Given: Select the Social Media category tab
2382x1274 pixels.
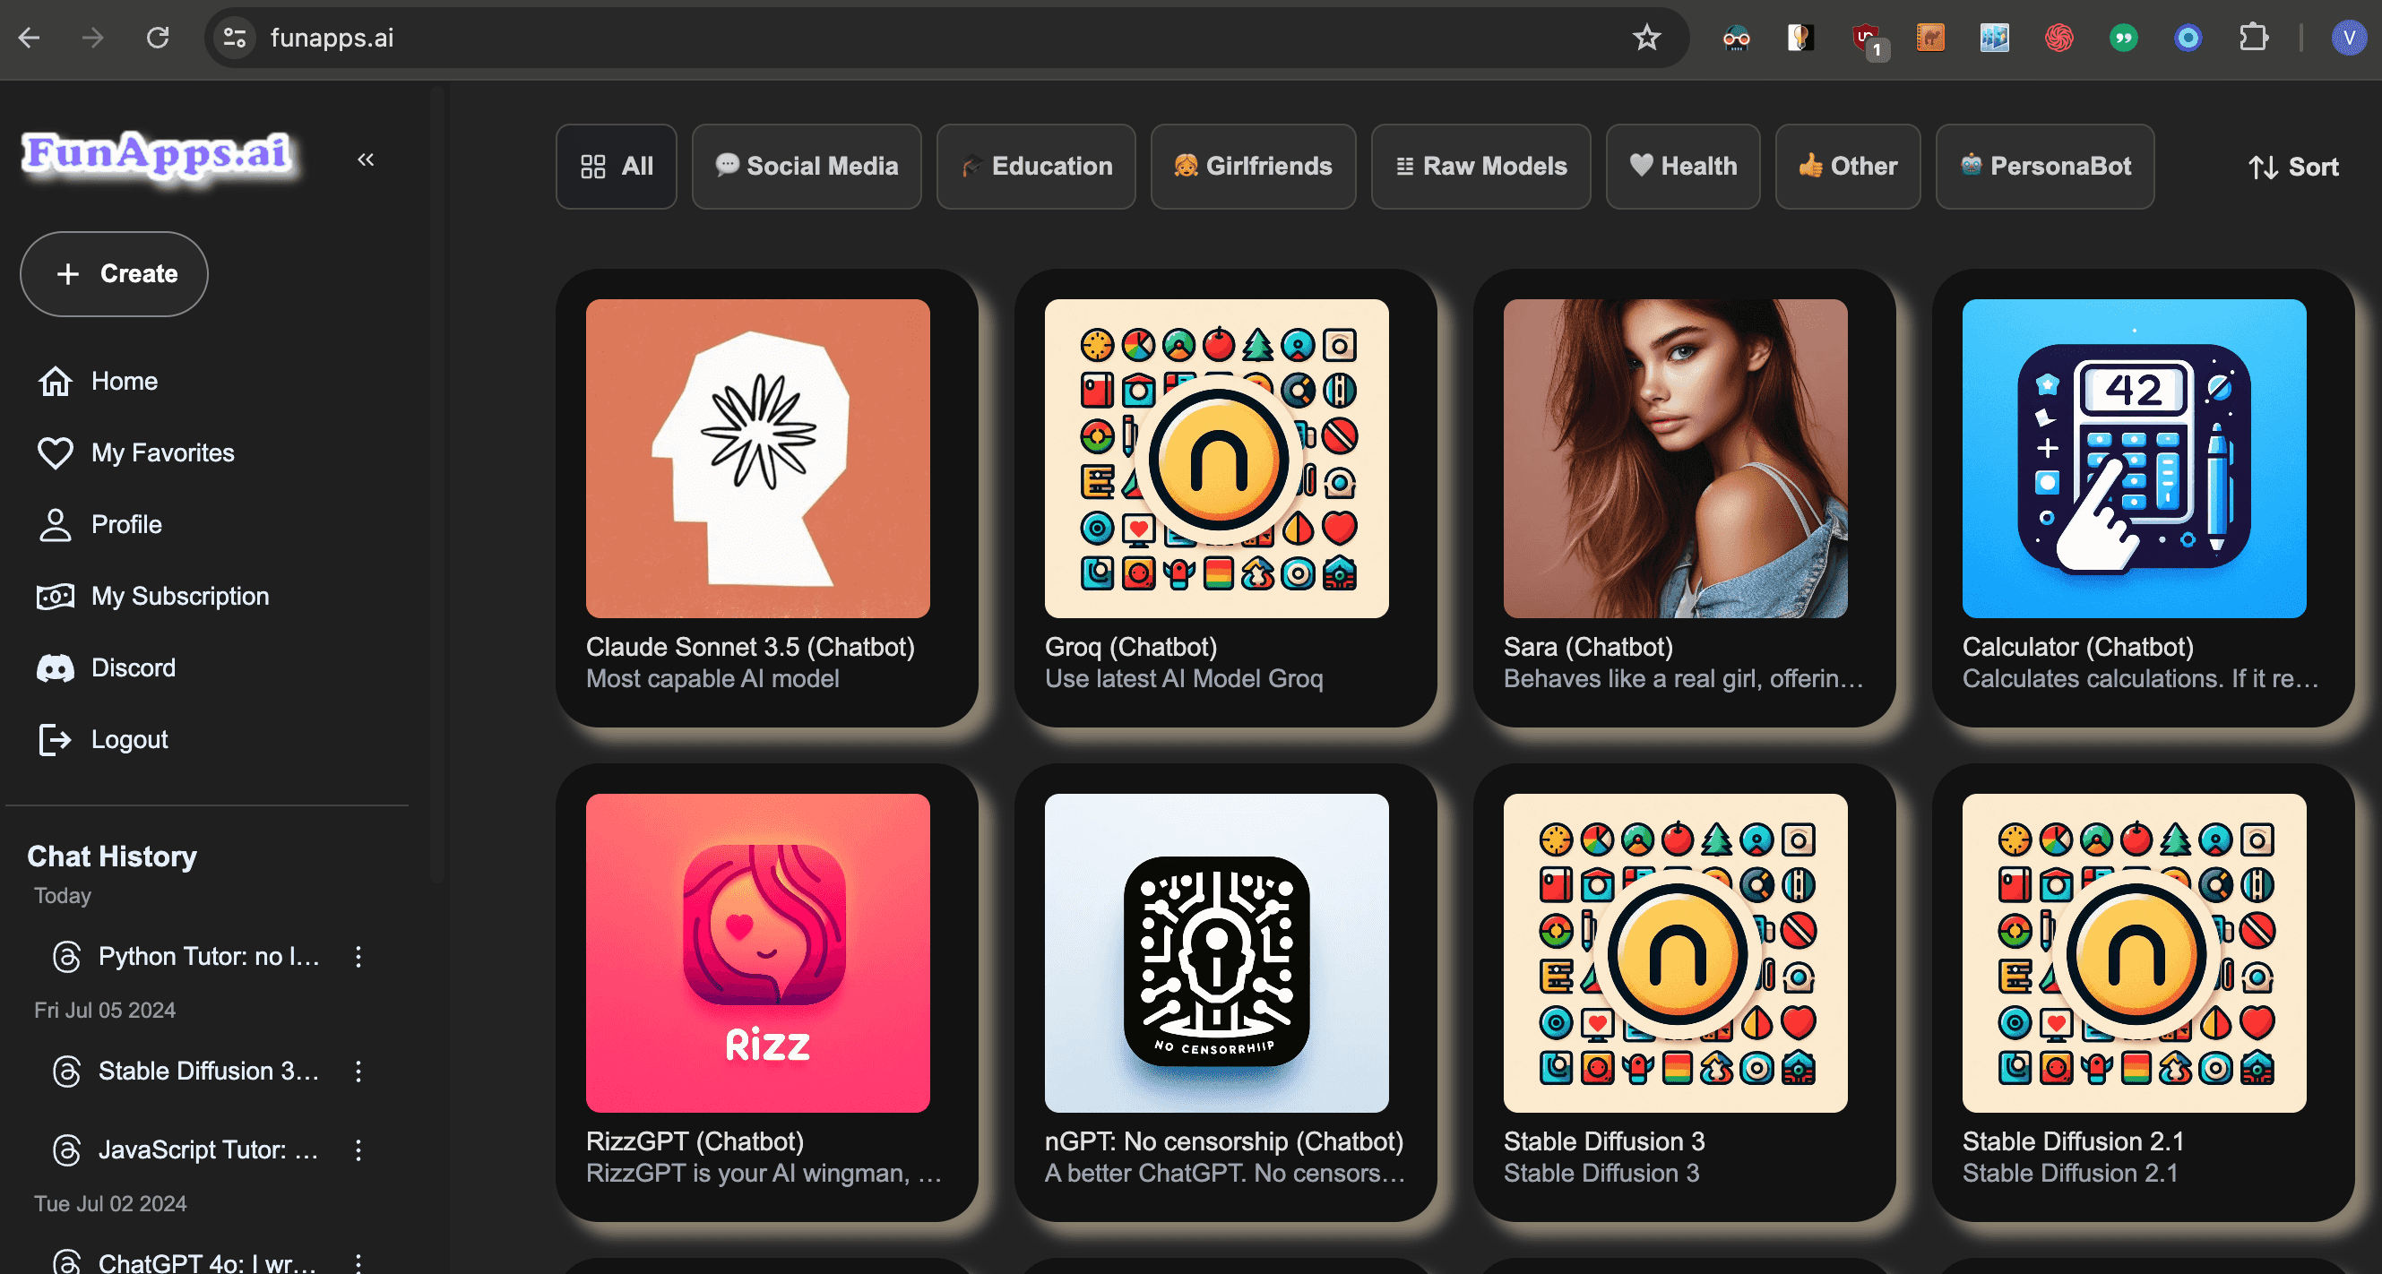Looking at the screenshot, I should (804, 166).
